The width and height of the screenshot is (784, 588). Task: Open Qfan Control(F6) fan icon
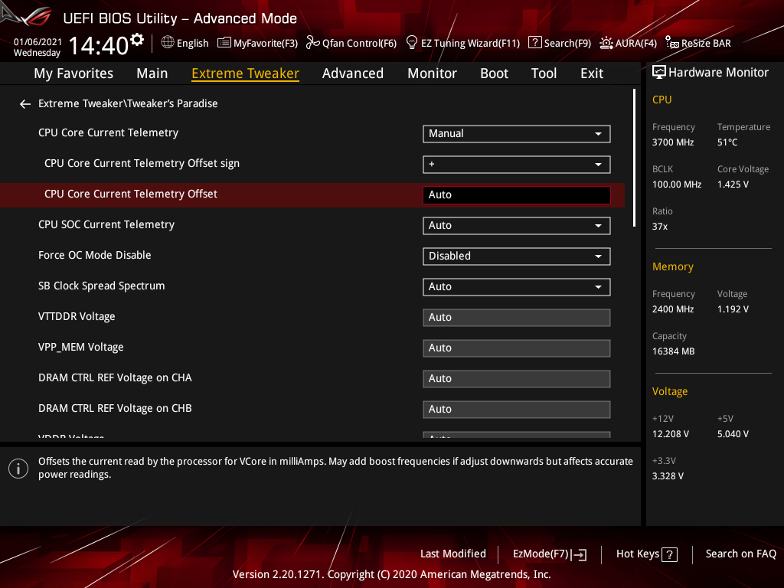313,43
